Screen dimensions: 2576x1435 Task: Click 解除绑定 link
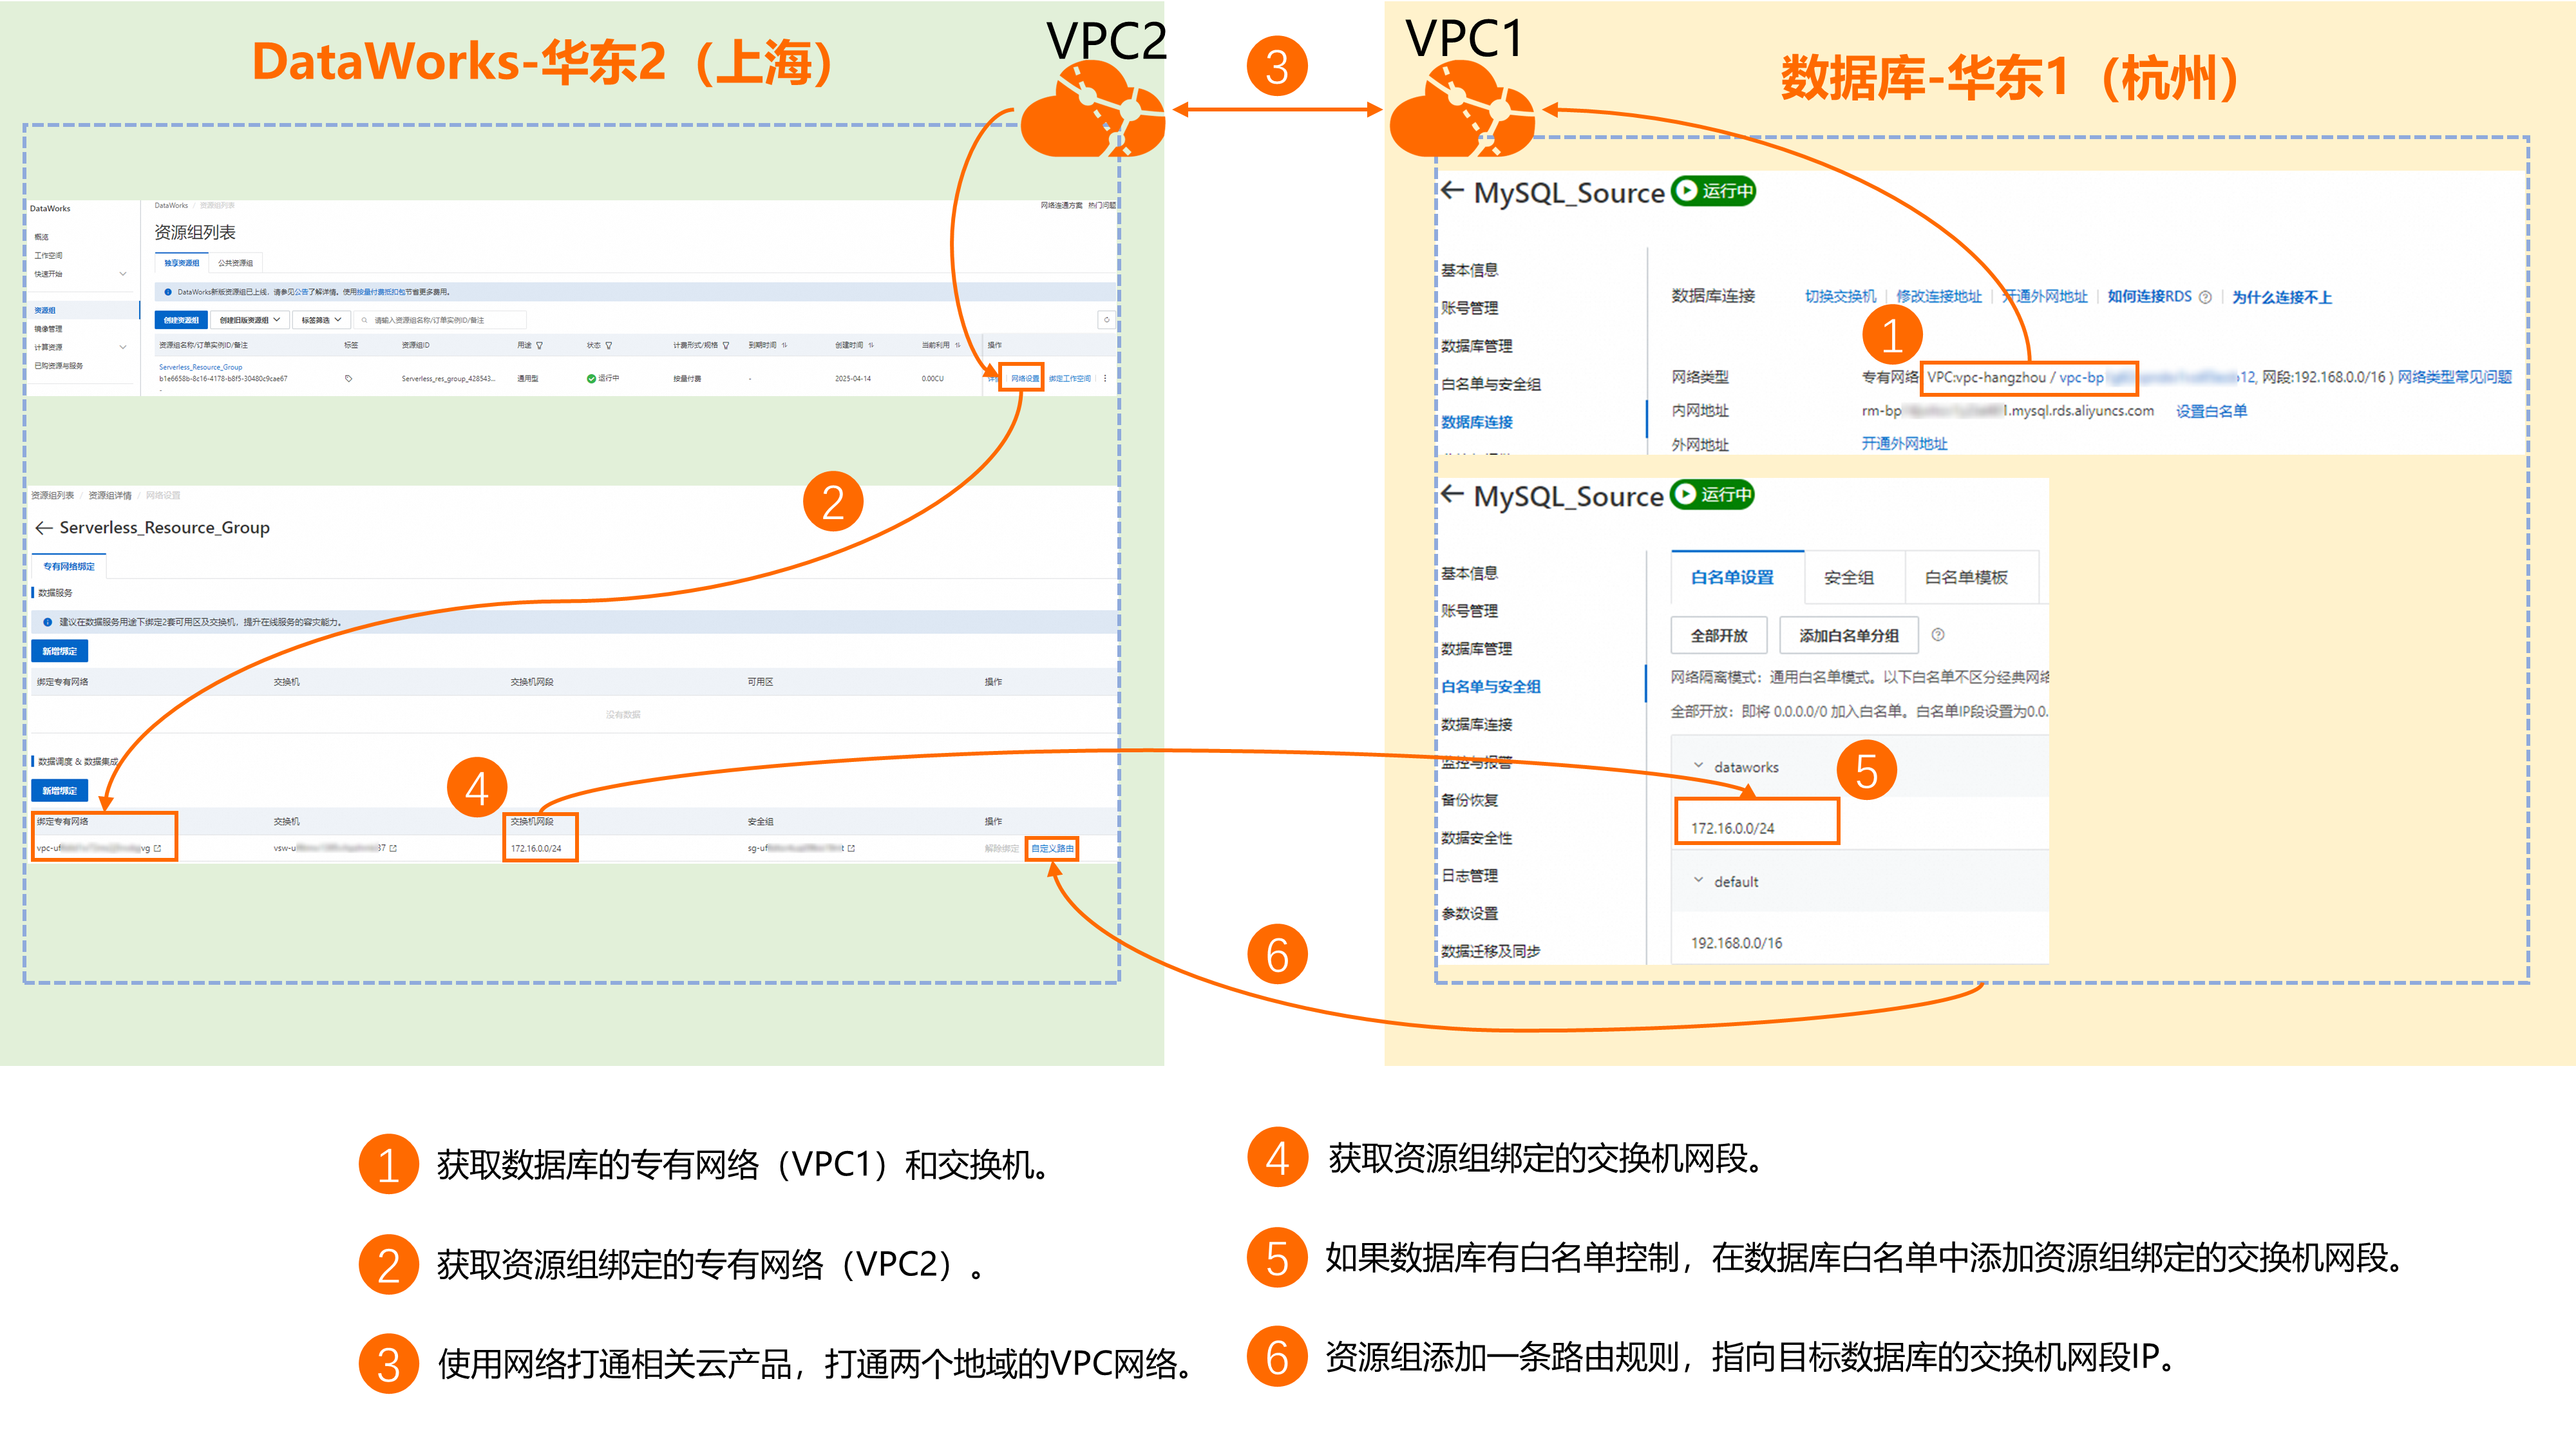click(1001, 848)
